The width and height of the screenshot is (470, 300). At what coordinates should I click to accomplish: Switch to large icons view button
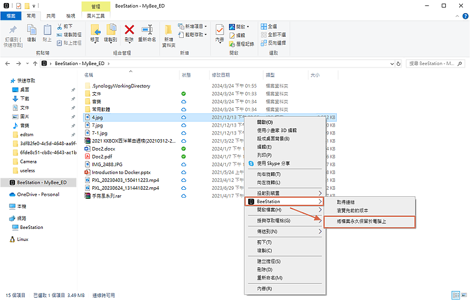pos(465,295)
